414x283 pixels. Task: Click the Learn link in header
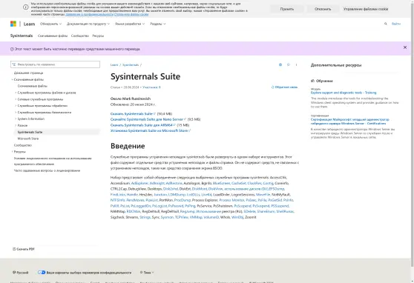(30, 24)
